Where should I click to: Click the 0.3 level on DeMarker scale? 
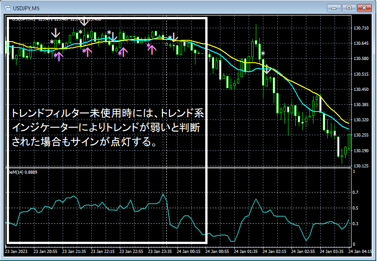pyautogui.click(x=356, y=224)
